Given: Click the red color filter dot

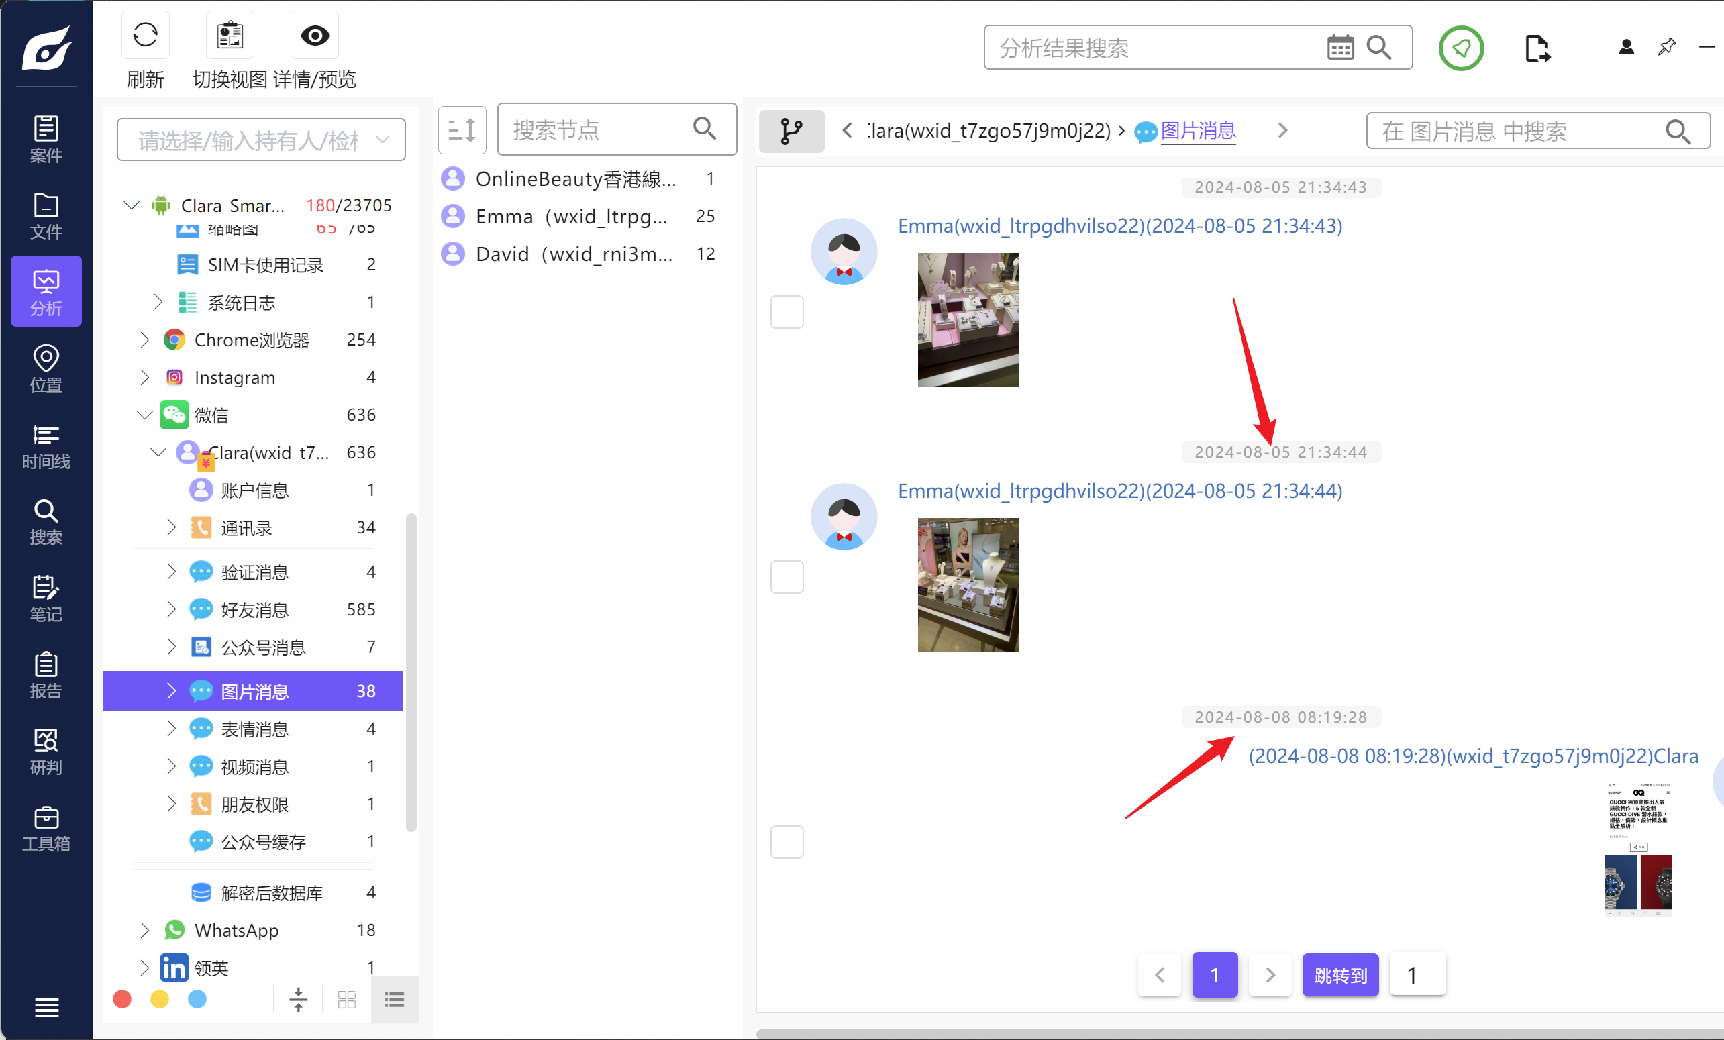Looking at the screenshot, I should coord(122,1000).
